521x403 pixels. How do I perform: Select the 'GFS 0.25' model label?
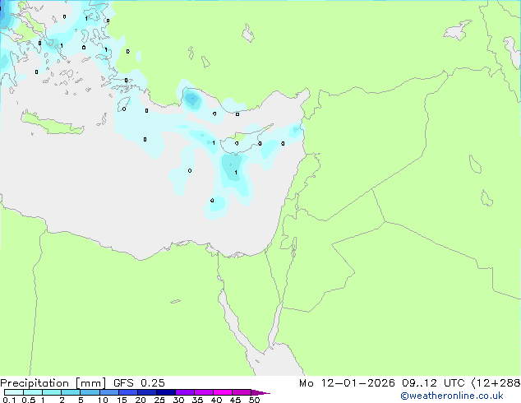click(139, 383)
